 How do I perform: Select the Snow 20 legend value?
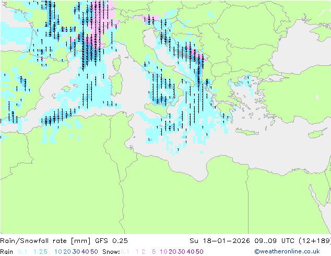[x=172, y=252]
